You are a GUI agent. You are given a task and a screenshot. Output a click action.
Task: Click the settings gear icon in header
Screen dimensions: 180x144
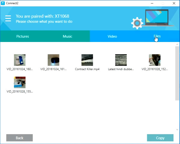click(137, 23)
